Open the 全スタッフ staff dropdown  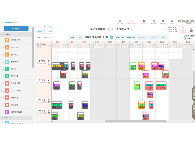pos(131,29)
